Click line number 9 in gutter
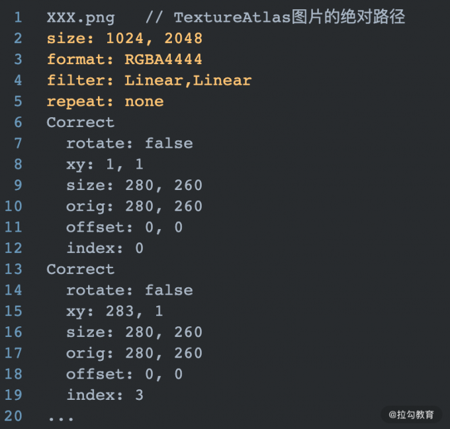Image resolution: width=450 pixels, height=429 pixels. [x=18, y=185]
